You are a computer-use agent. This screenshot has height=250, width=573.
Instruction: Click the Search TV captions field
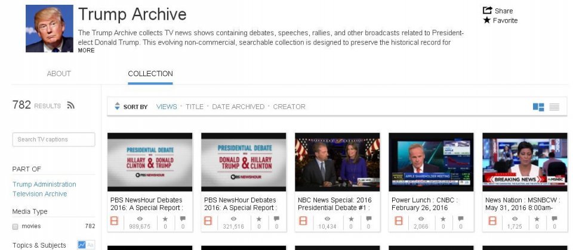point(54,139)
